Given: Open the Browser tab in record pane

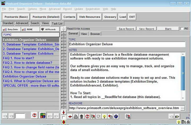Looking at the screenshot, I should click(x=95, y=34).
